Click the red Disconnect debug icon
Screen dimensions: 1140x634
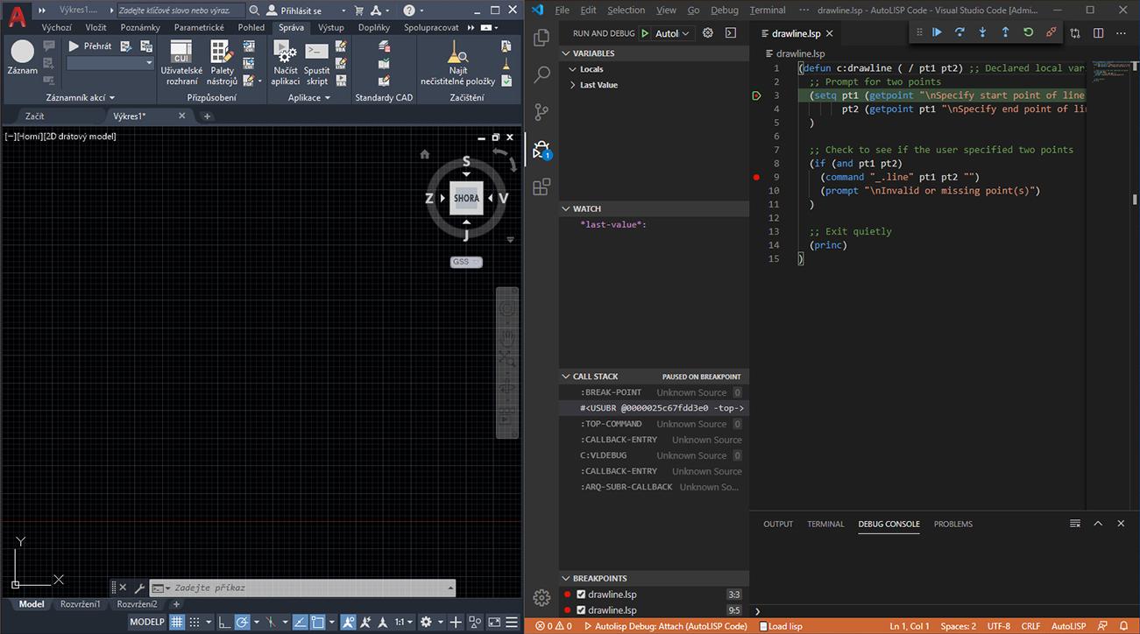[1051, 32]
